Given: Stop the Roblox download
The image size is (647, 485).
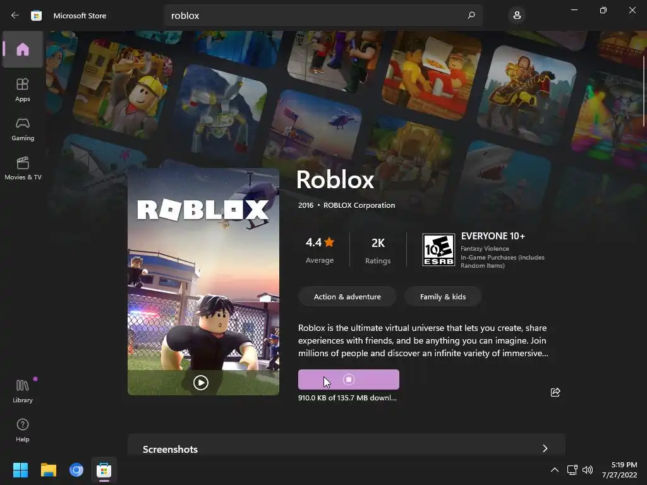Looking at the screenshot, I should point(349,380).
